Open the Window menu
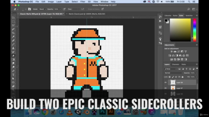This screenshot has width=209, height=117. tap(104, 2)
